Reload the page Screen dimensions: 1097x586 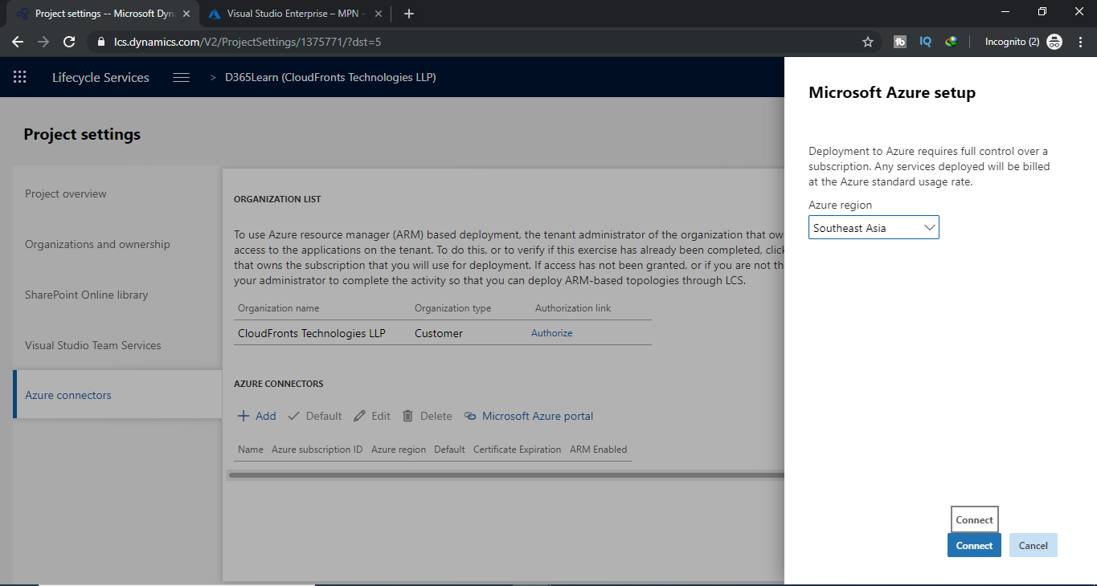[69, 42]
